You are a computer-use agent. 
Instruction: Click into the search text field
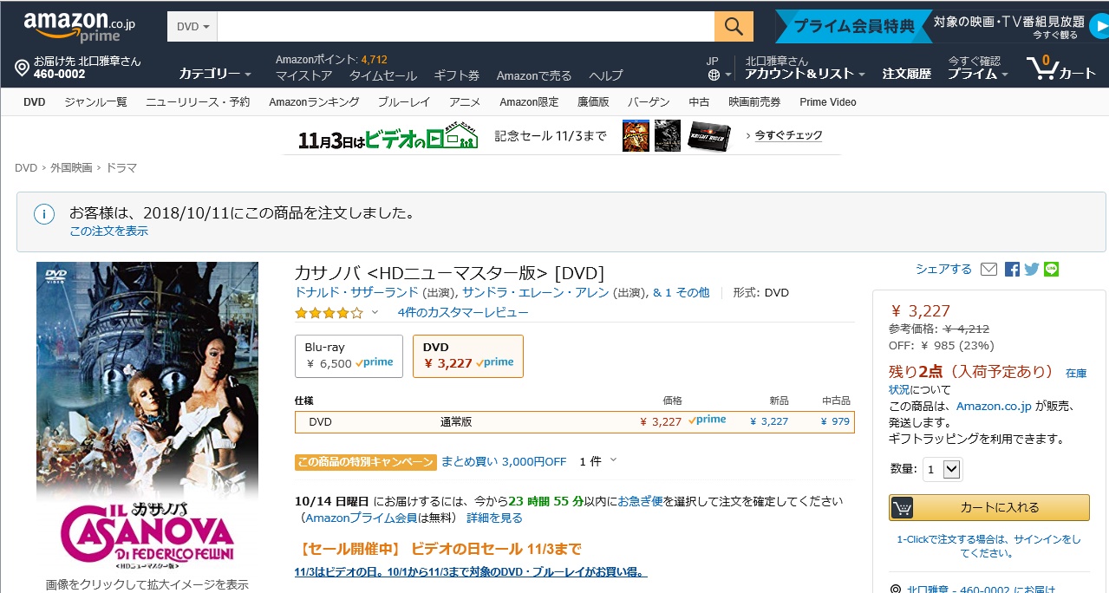[x=466, y=26]
